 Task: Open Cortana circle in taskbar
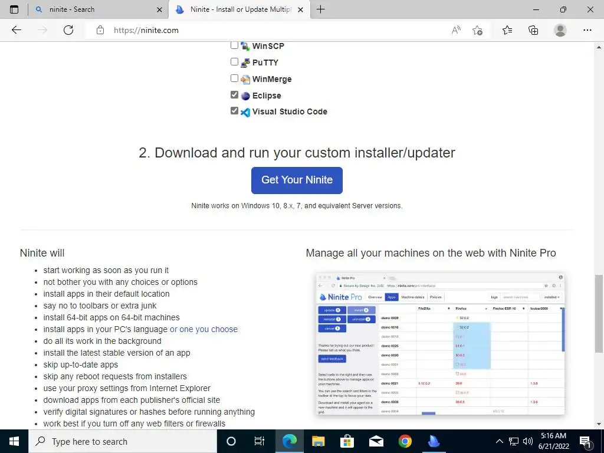click(x=231, y=441)
